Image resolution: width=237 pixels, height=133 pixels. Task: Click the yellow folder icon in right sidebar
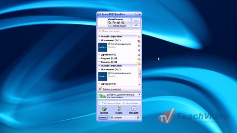click(x=139, y=64)
